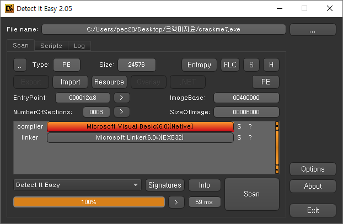343x224 pixels.
Task: Click the S link in the linker row
Action: tap(239, 137)
